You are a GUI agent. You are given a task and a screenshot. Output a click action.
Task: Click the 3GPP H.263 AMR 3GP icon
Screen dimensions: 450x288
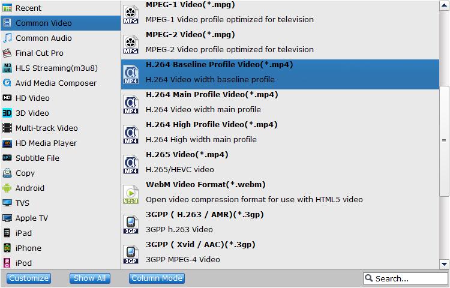point(131,224)
